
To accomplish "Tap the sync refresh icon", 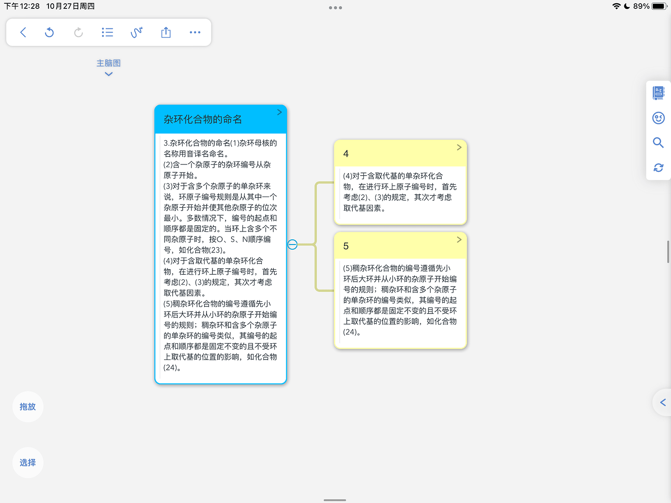I will [x=658, y=168].
